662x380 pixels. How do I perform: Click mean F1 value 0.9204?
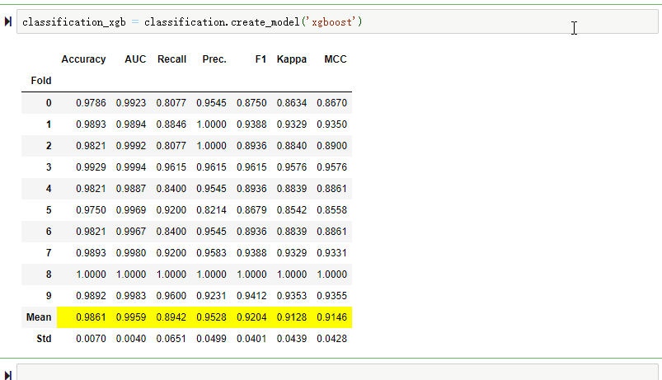[x=251, y=317]
